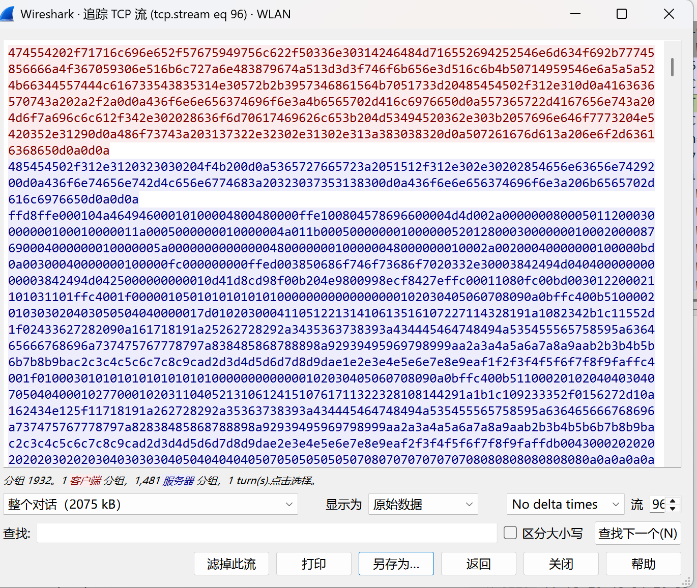Viewport: 697px width, 588px height.
Task: Enable the 区分大小写 case-sensitive checkbox
Action: pos(510,533)
